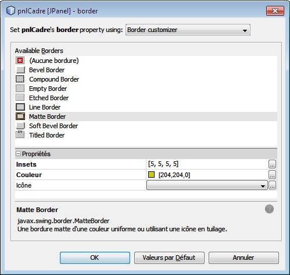Open the help question mark icon

pos(269,209)
